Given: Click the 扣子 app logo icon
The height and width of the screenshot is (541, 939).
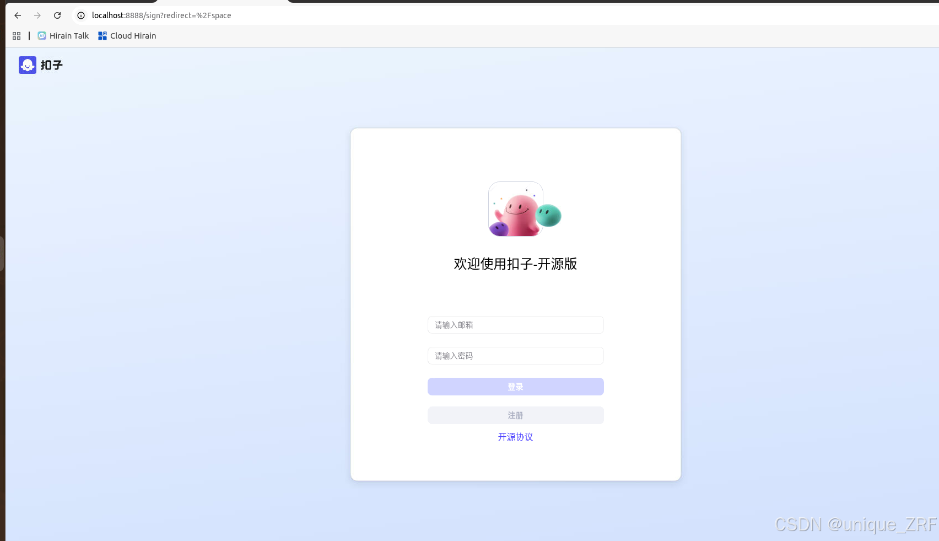Looking at the screenshot, I should (27, 65).
